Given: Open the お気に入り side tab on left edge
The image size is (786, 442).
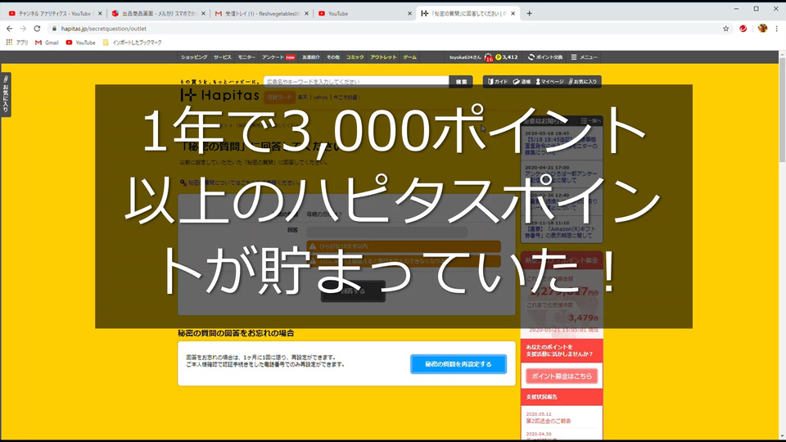Looking at the screenshot, I should click(6, 95).
